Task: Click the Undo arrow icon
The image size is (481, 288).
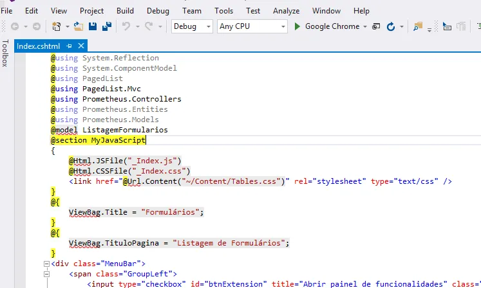Action: point(126,26)
